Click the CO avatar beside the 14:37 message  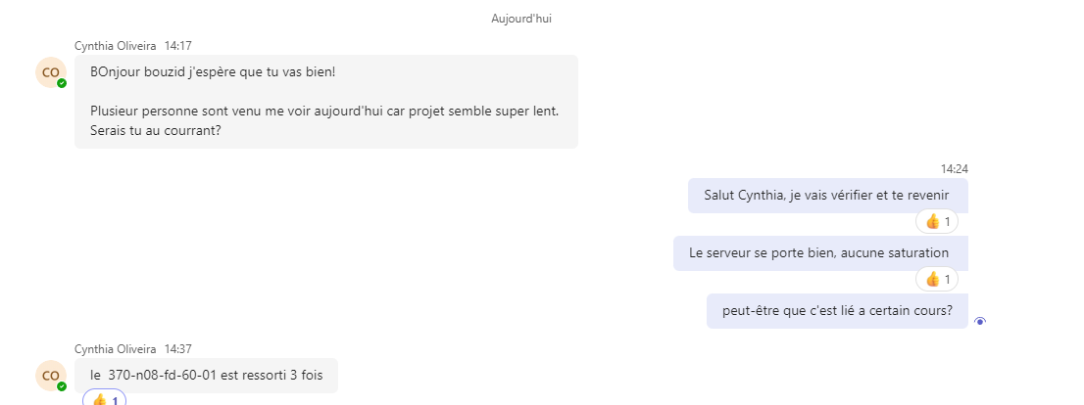(50, 375)
